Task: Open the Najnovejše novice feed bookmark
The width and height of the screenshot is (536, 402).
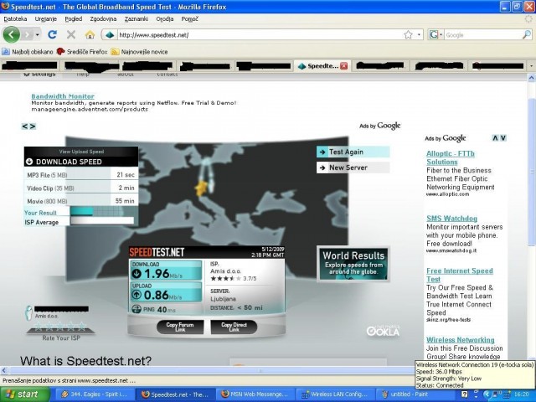Action: tap(139, 52)
